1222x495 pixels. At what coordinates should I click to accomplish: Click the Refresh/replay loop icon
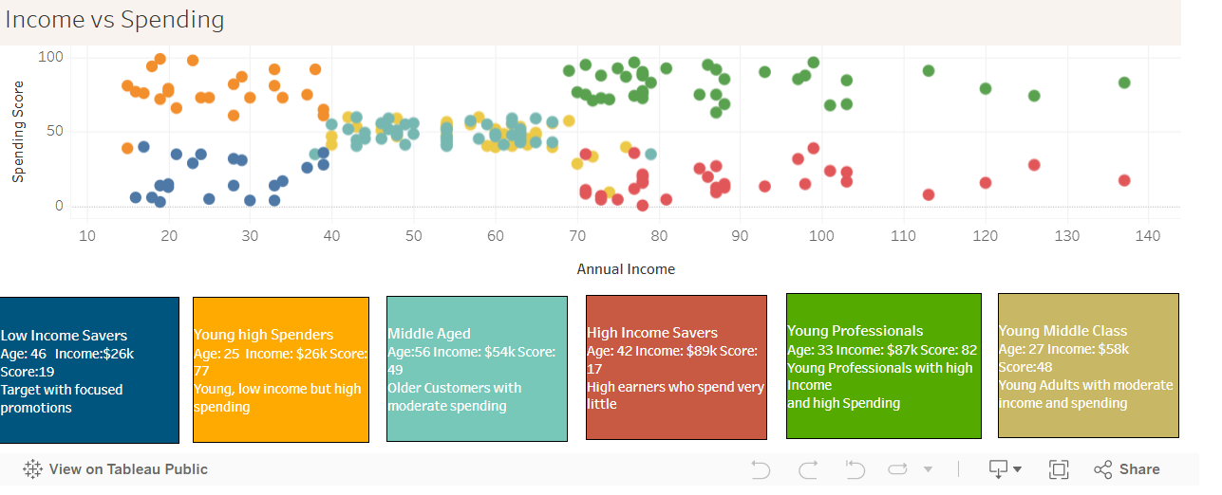[897, 469]
